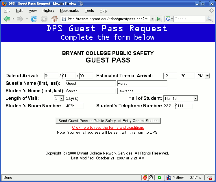Screen dimensions: 216x182
Task: Click the swirl icon in the title bar
Action: click(x=81, y=3)
